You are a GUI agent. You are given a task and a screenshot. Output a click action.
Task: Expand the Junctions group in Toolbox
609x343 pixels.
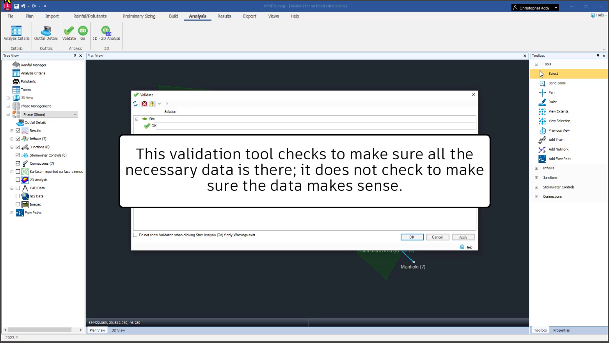pos(536,178)
